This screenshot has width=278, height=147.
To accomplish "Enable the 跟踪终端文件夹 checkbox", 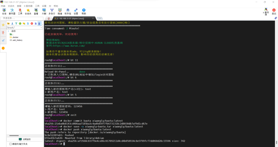I will tap(11, 144).
